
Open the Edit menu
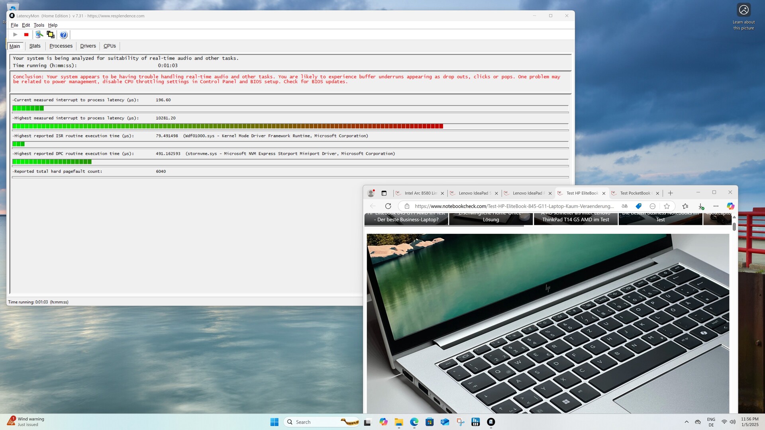tap(26, 25)
